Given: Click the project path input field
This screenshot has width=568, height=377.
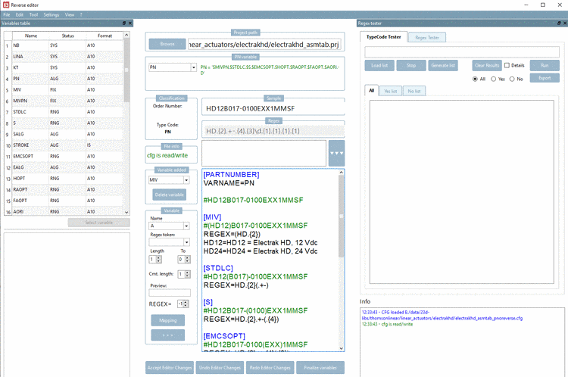Looking at the screenshot, I should [264, 44].
